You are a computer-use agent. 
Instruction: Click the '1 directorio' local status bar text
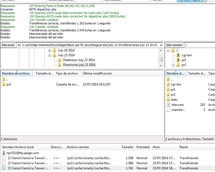tap(9, 139)
